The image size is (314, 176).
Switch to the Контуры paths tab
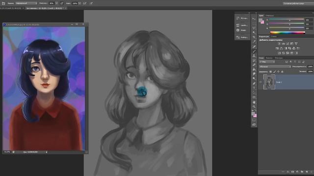[279, 58]
